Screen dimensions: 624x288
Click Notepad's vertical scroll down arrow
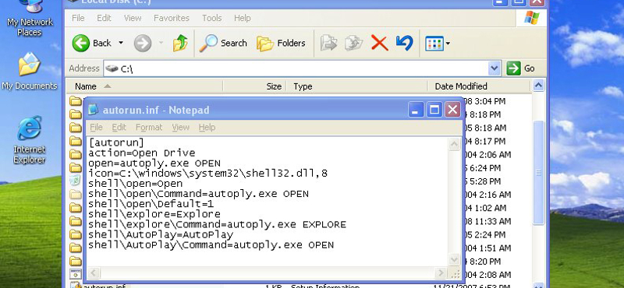point(454,260)
